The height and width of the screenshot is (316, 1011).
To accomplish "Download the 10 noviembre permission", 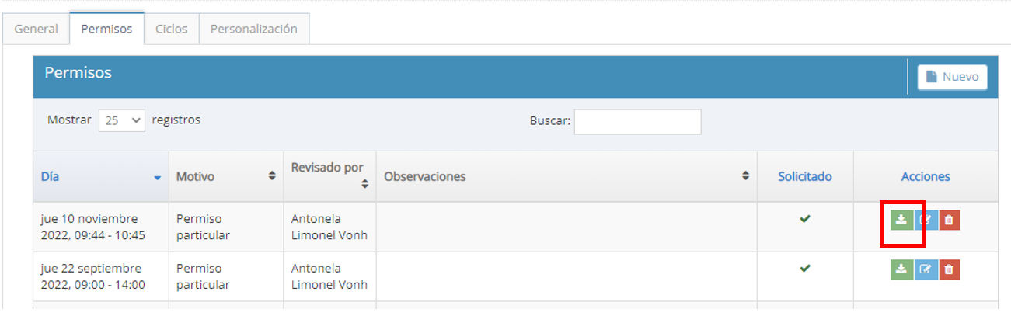I will tap(901, 220).
